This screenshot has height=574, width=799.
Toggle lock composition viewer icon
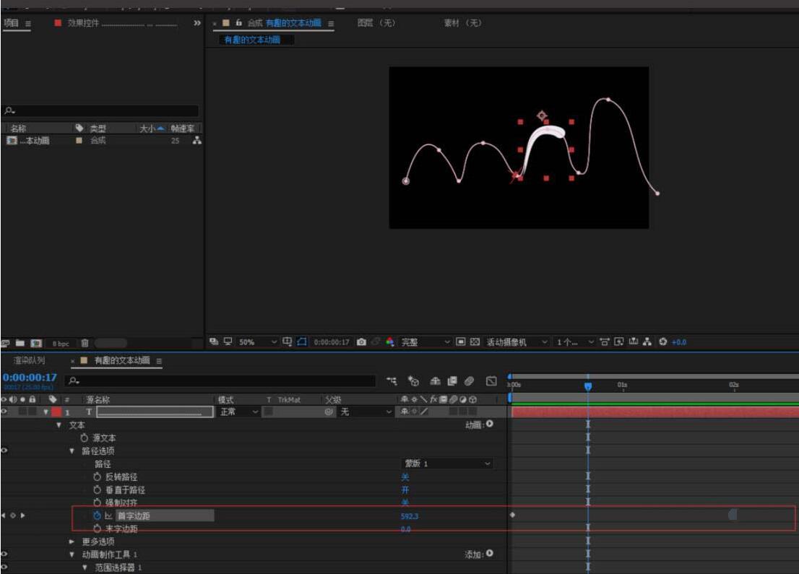click(x=238, y=23)
